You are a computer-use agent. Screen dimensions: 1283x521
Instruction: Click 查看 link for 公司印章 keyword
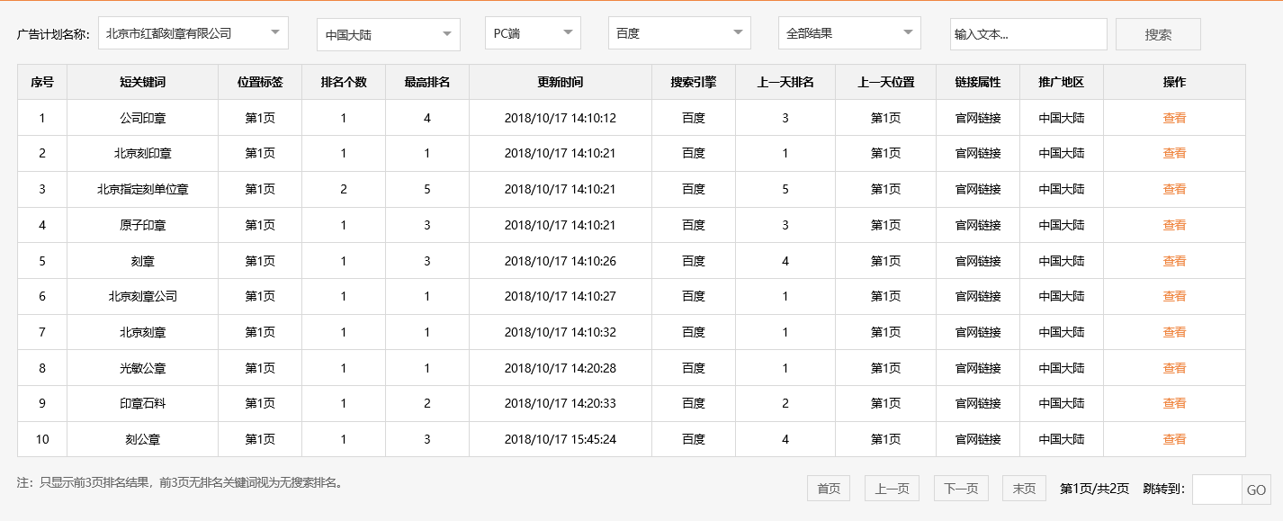(1174, 117)
